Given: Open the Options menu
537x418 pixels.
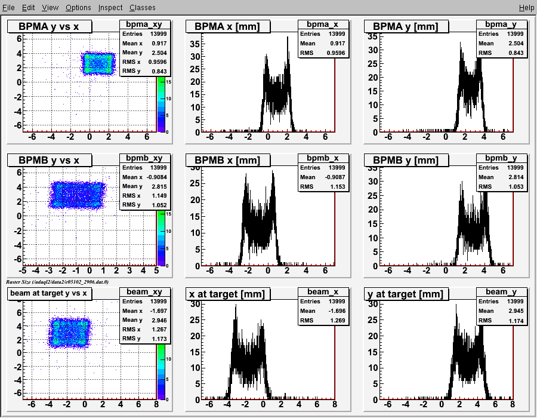Looking at the screenshot, I should tap(78, 8).
